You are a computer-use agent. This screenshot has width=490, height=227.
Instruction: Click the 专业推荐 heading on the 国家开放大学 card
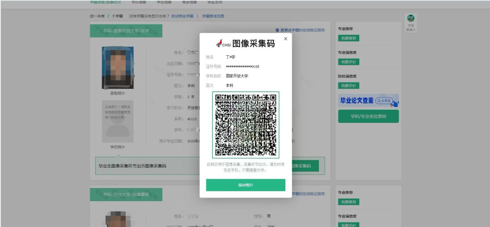(345, 29)
